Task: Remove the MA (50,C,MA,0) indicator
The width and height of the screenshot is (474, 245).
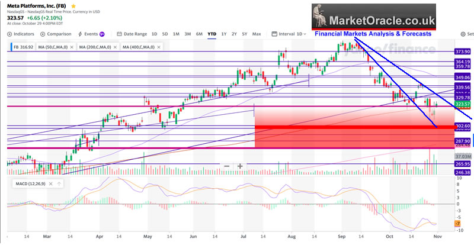Action: pyautogui.click(x=72, y=47)
